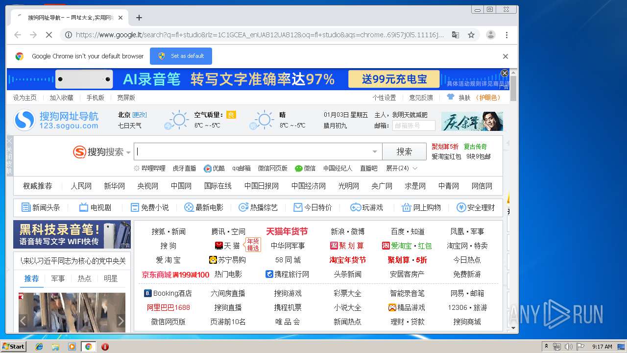Screen dimensions: 627x353
Task: Click 京东商城满199减100 promotion
Action: [175, 275]
